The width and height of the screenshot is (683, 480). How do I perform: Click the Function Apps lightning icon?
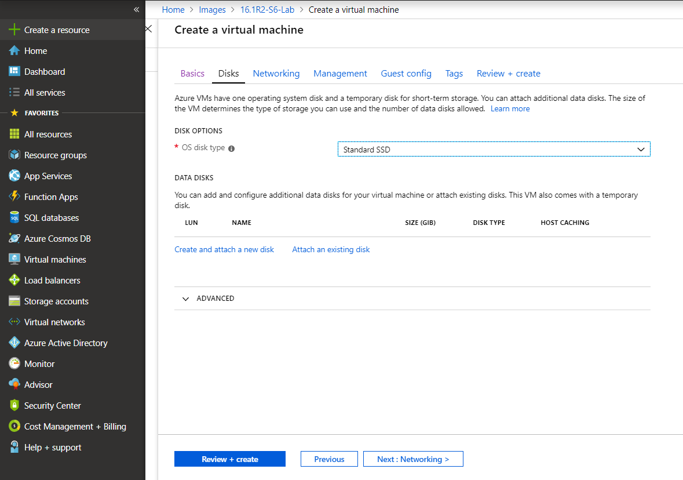pyautogui.click(x=14, y=197)
